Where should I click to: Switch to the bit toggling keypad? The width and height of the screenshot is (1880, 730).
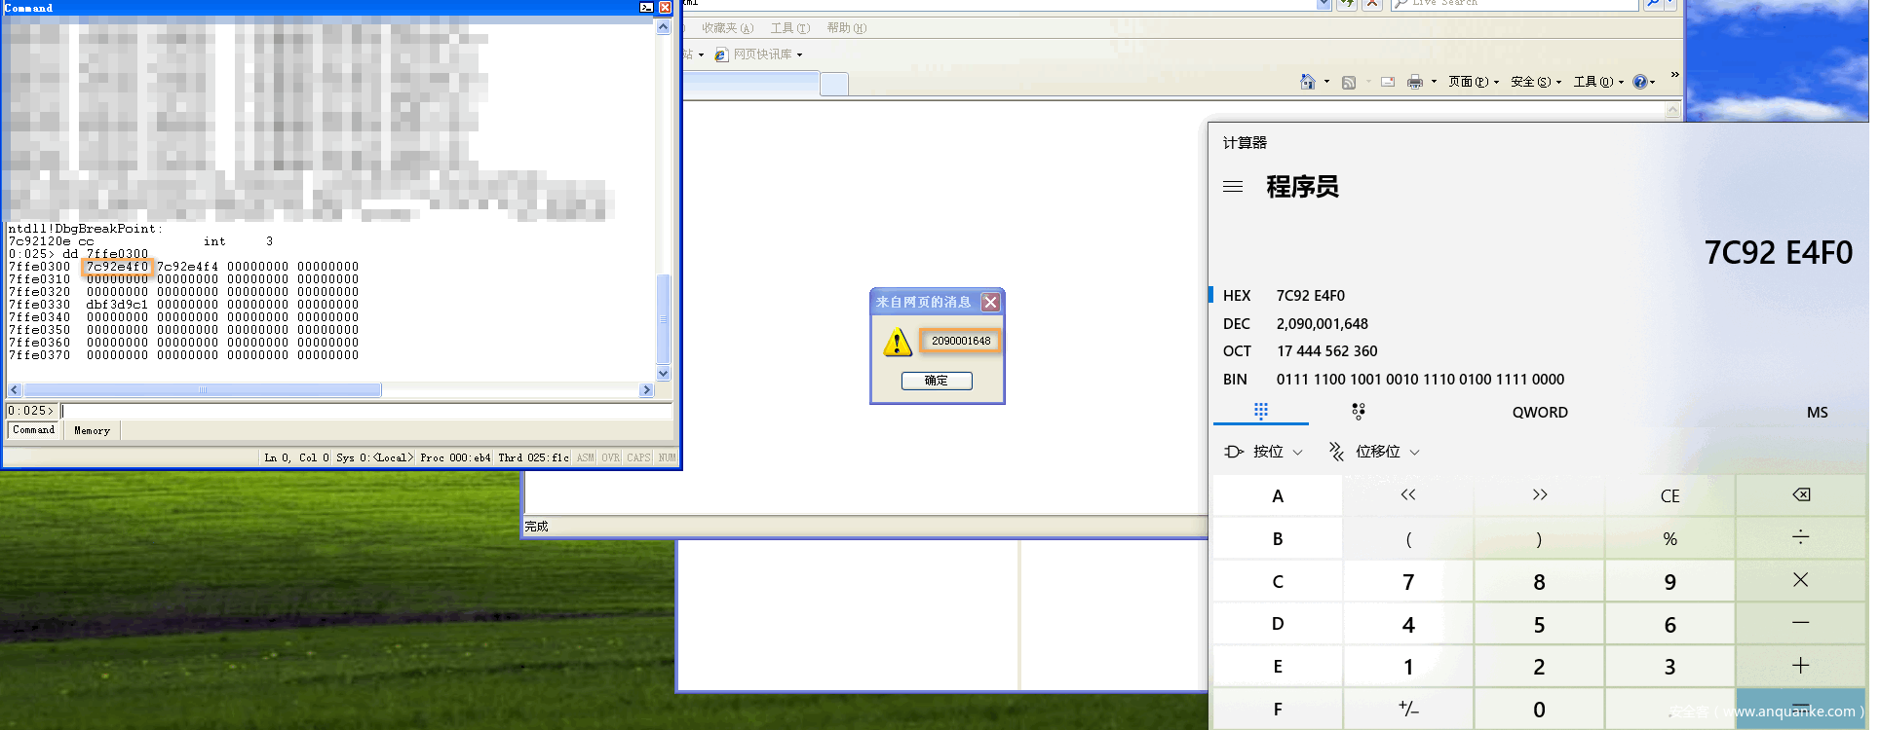1359,412
